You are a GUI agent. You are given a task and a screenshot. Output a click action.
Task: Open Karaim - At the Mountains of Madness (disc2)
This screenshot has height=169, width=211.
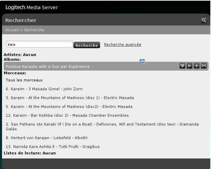69,107
